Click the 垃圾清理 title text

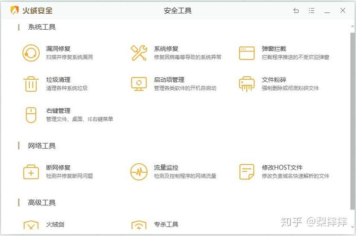pyautogui.click(x=58, y=80)
